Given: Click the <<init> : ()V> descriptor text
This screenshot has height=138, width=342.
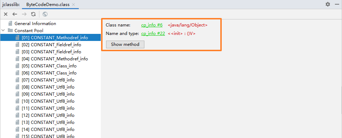Looking at the screenshot, I should click(x=182, y=34).
